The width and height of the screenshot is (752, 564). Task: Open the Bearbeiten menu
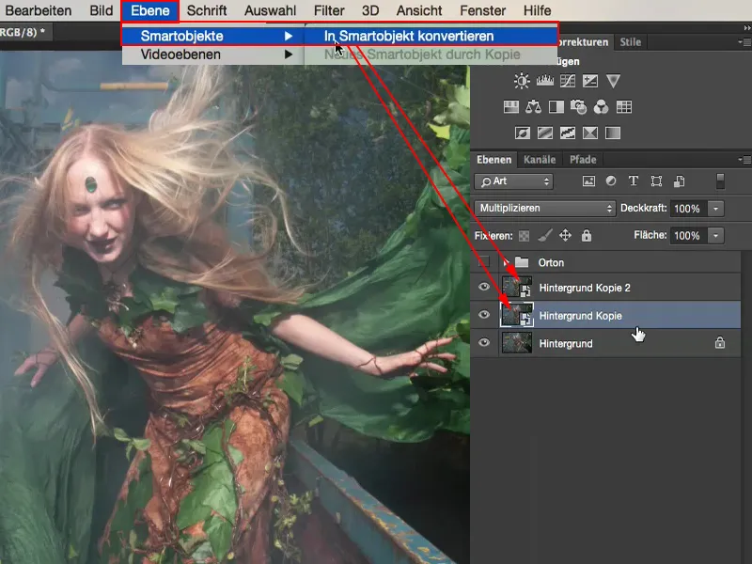coord(38,10)
